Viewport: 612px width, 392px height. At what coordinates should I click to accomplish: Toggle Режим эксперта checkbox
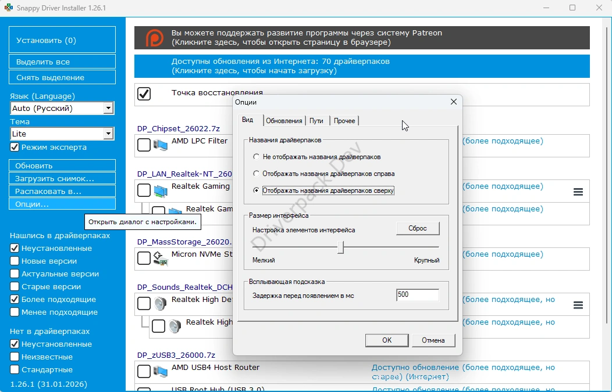15,147
